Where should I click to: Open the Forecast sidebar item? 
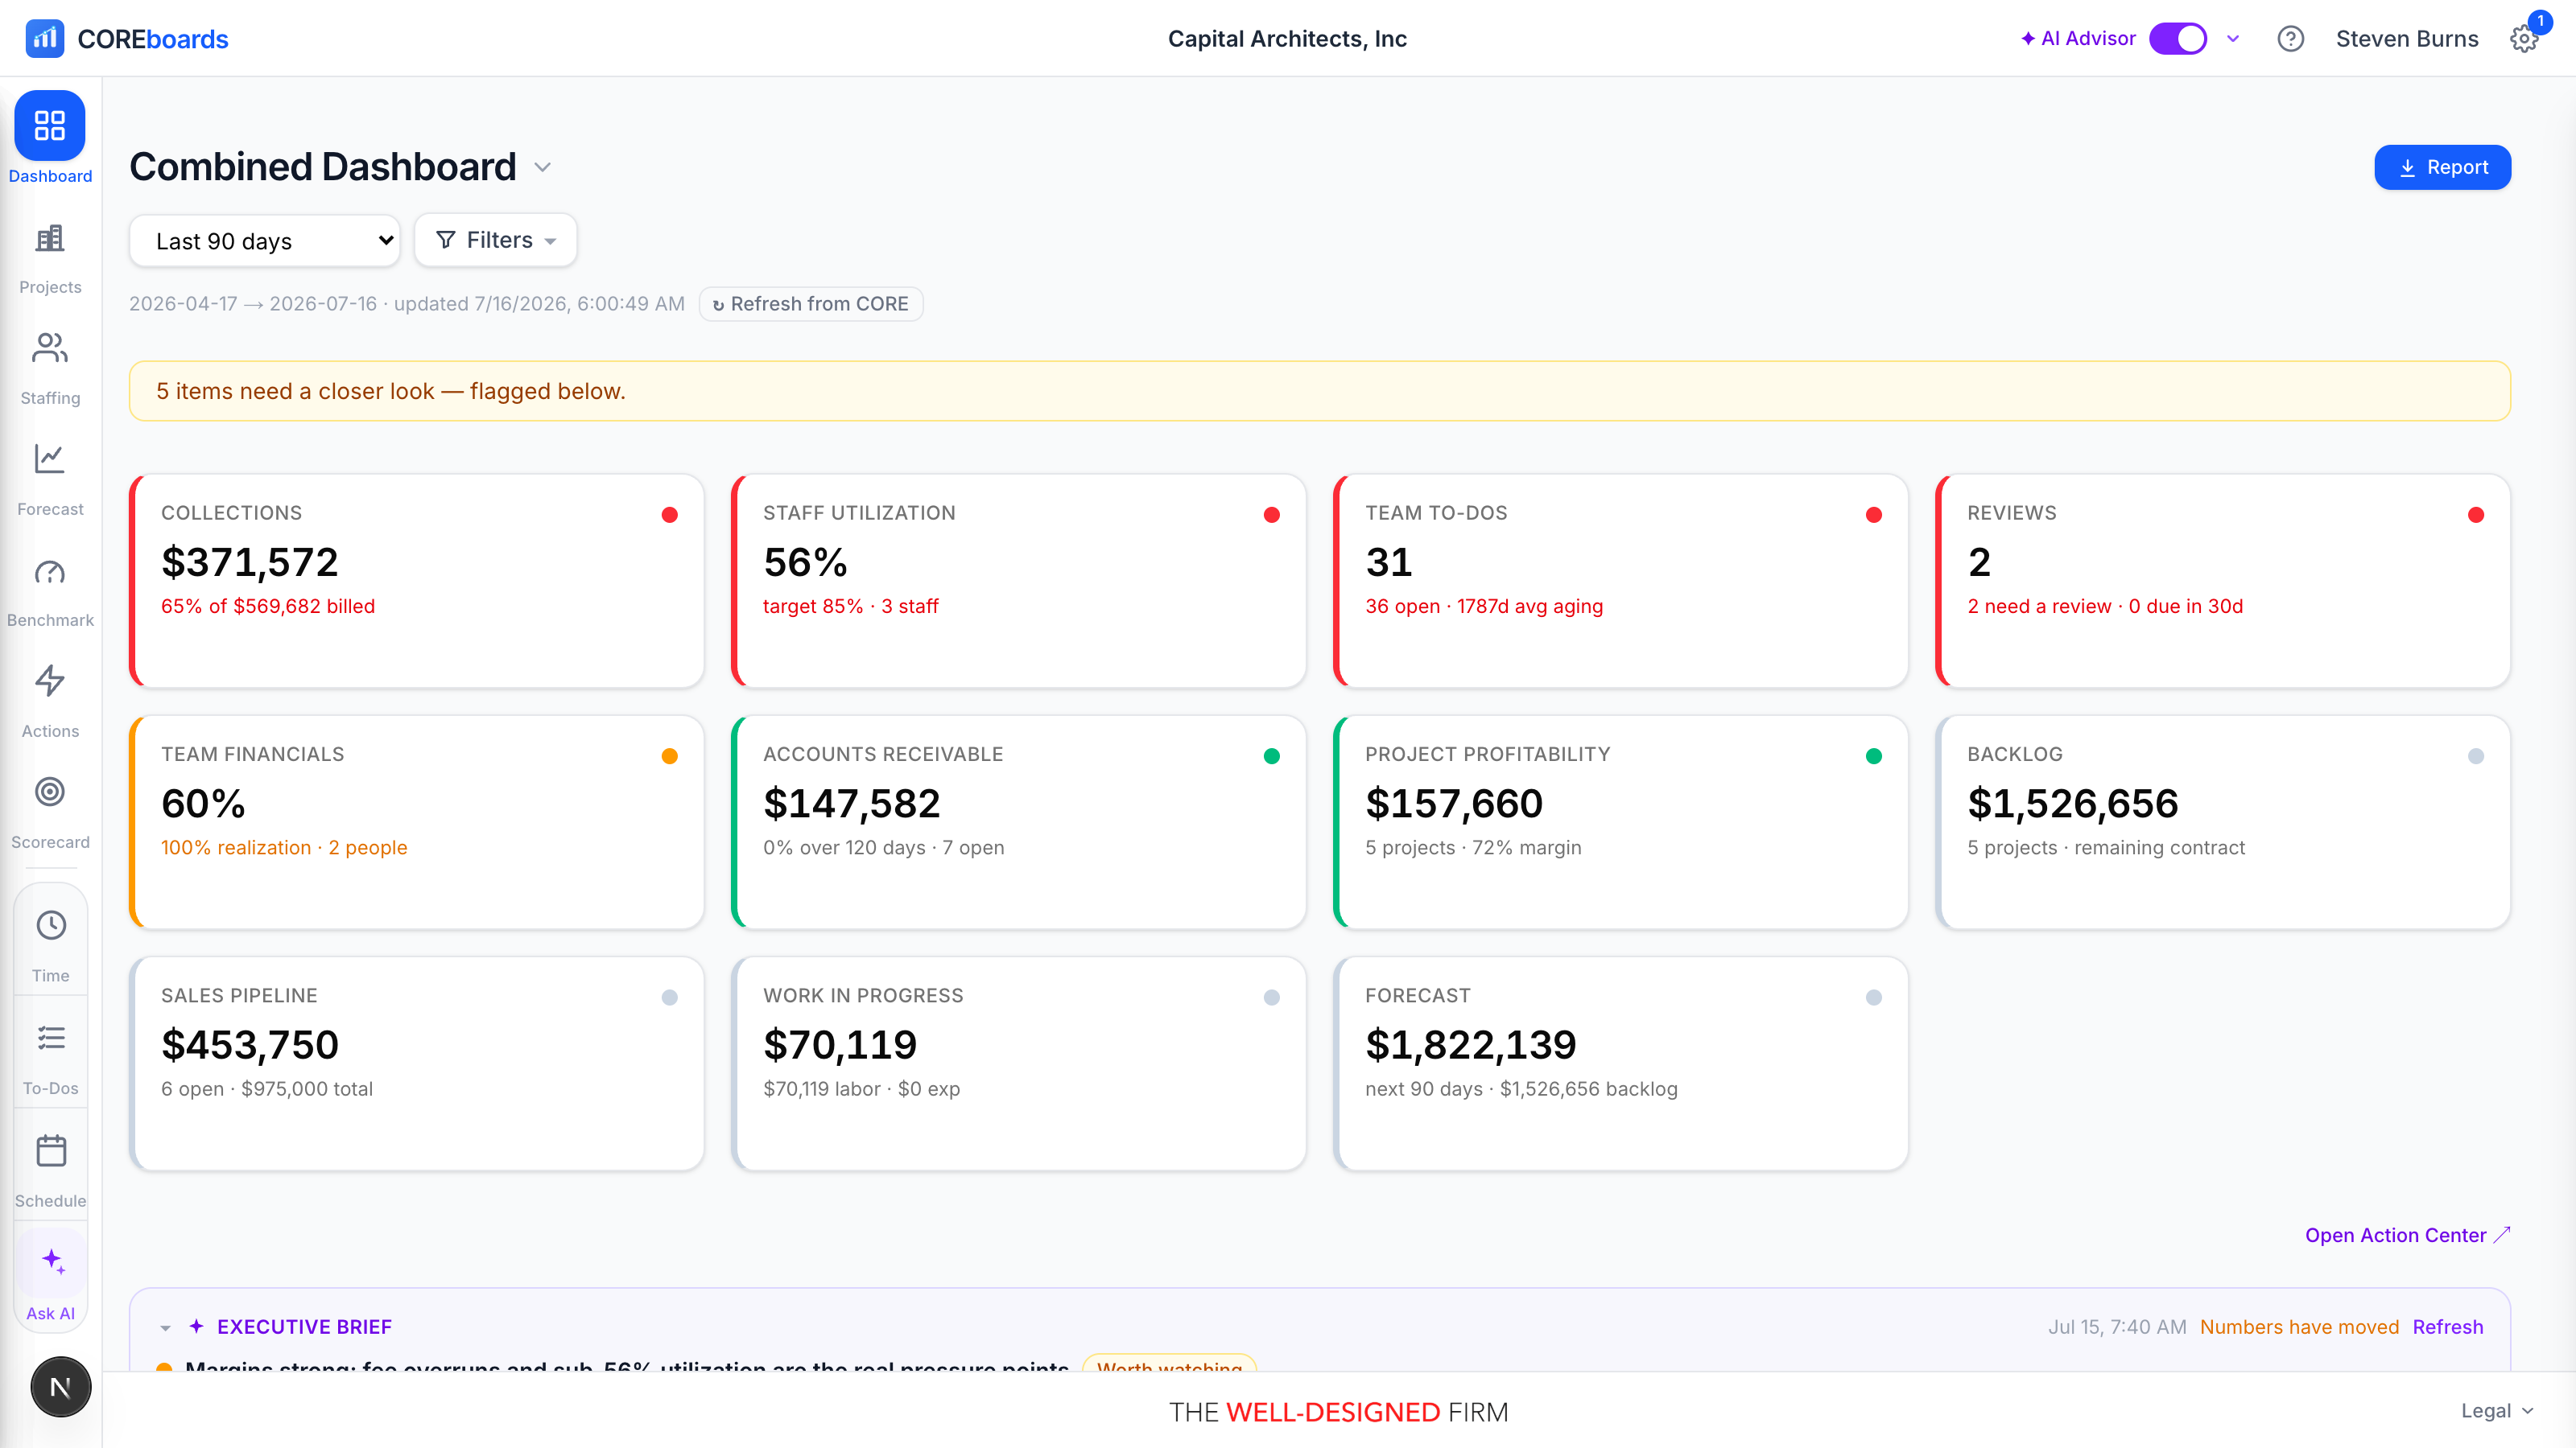[x=50, y=459]
